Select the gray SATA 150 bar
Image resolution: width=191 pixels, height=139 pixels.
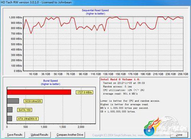click(10, 110)
